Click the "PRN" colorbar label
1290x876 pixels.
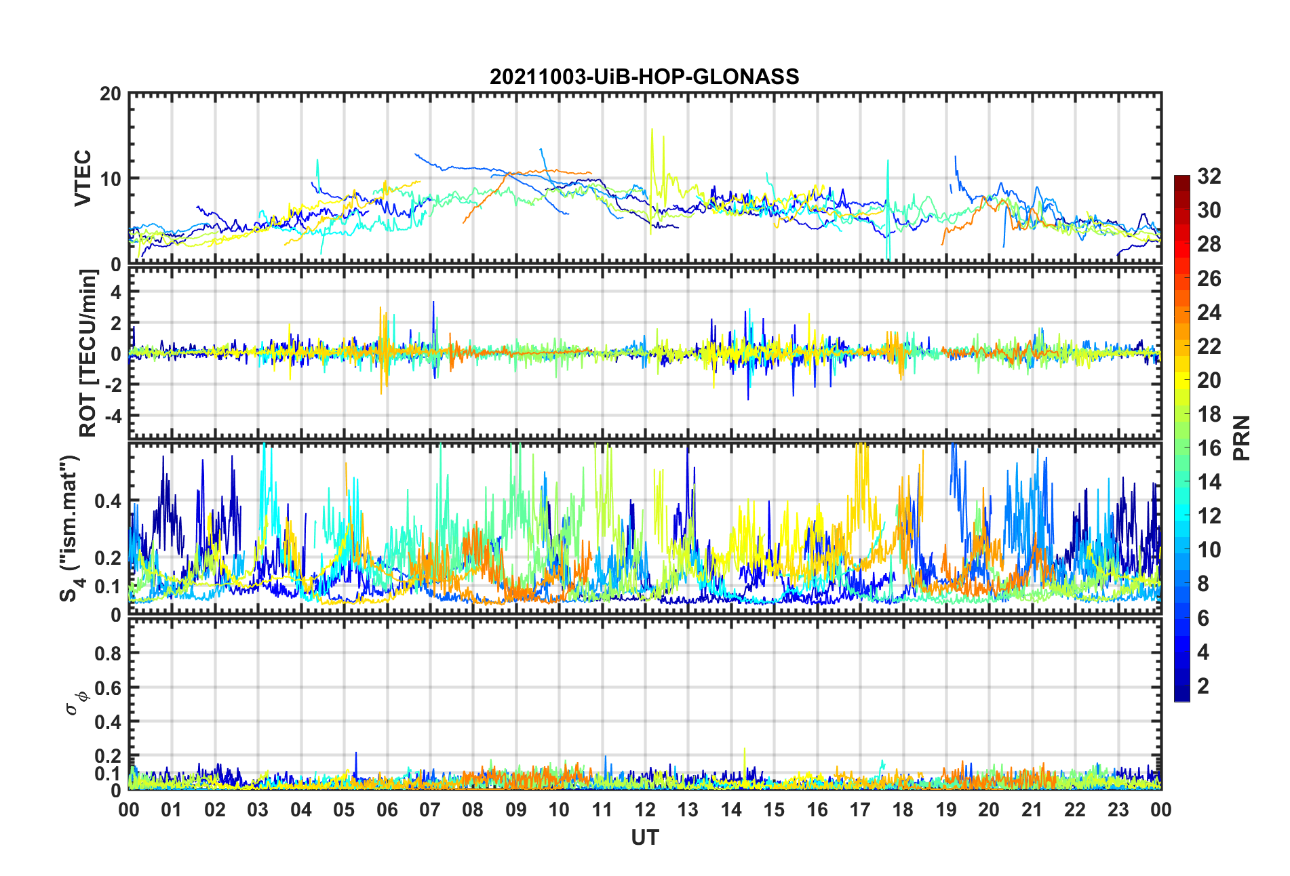click(1242, 438)
